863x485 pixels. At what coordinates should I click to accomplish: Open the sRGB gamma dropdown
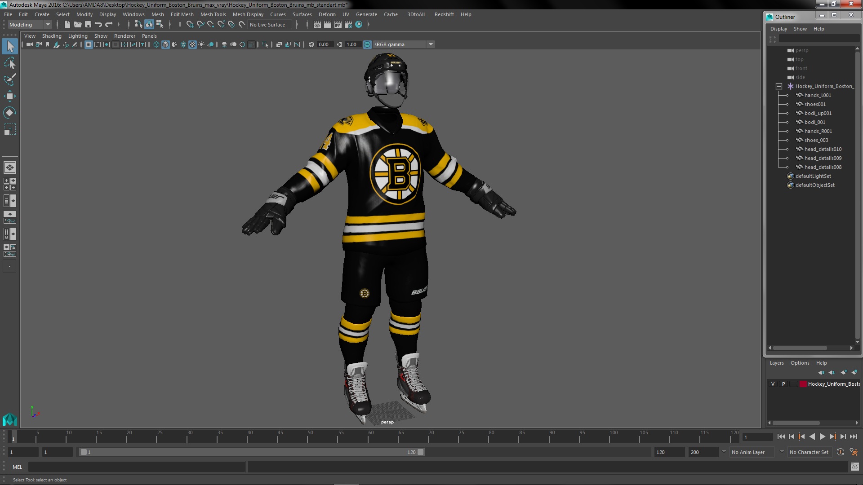point(430,44)
